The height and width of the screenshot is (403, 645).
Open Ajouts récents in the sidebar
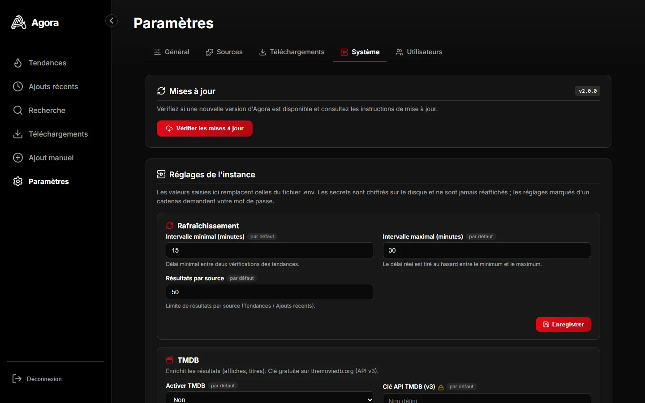[x=56, y=86]
